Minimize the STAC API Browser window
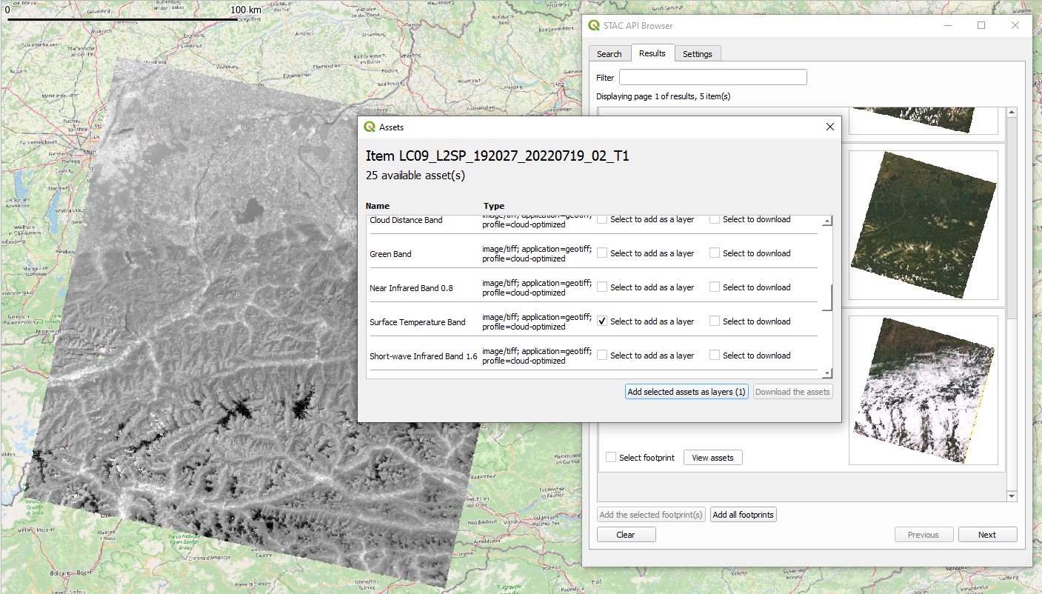The width and height of the screenshot is (1042, 594). pyautogui.click(x=947, y=25)
